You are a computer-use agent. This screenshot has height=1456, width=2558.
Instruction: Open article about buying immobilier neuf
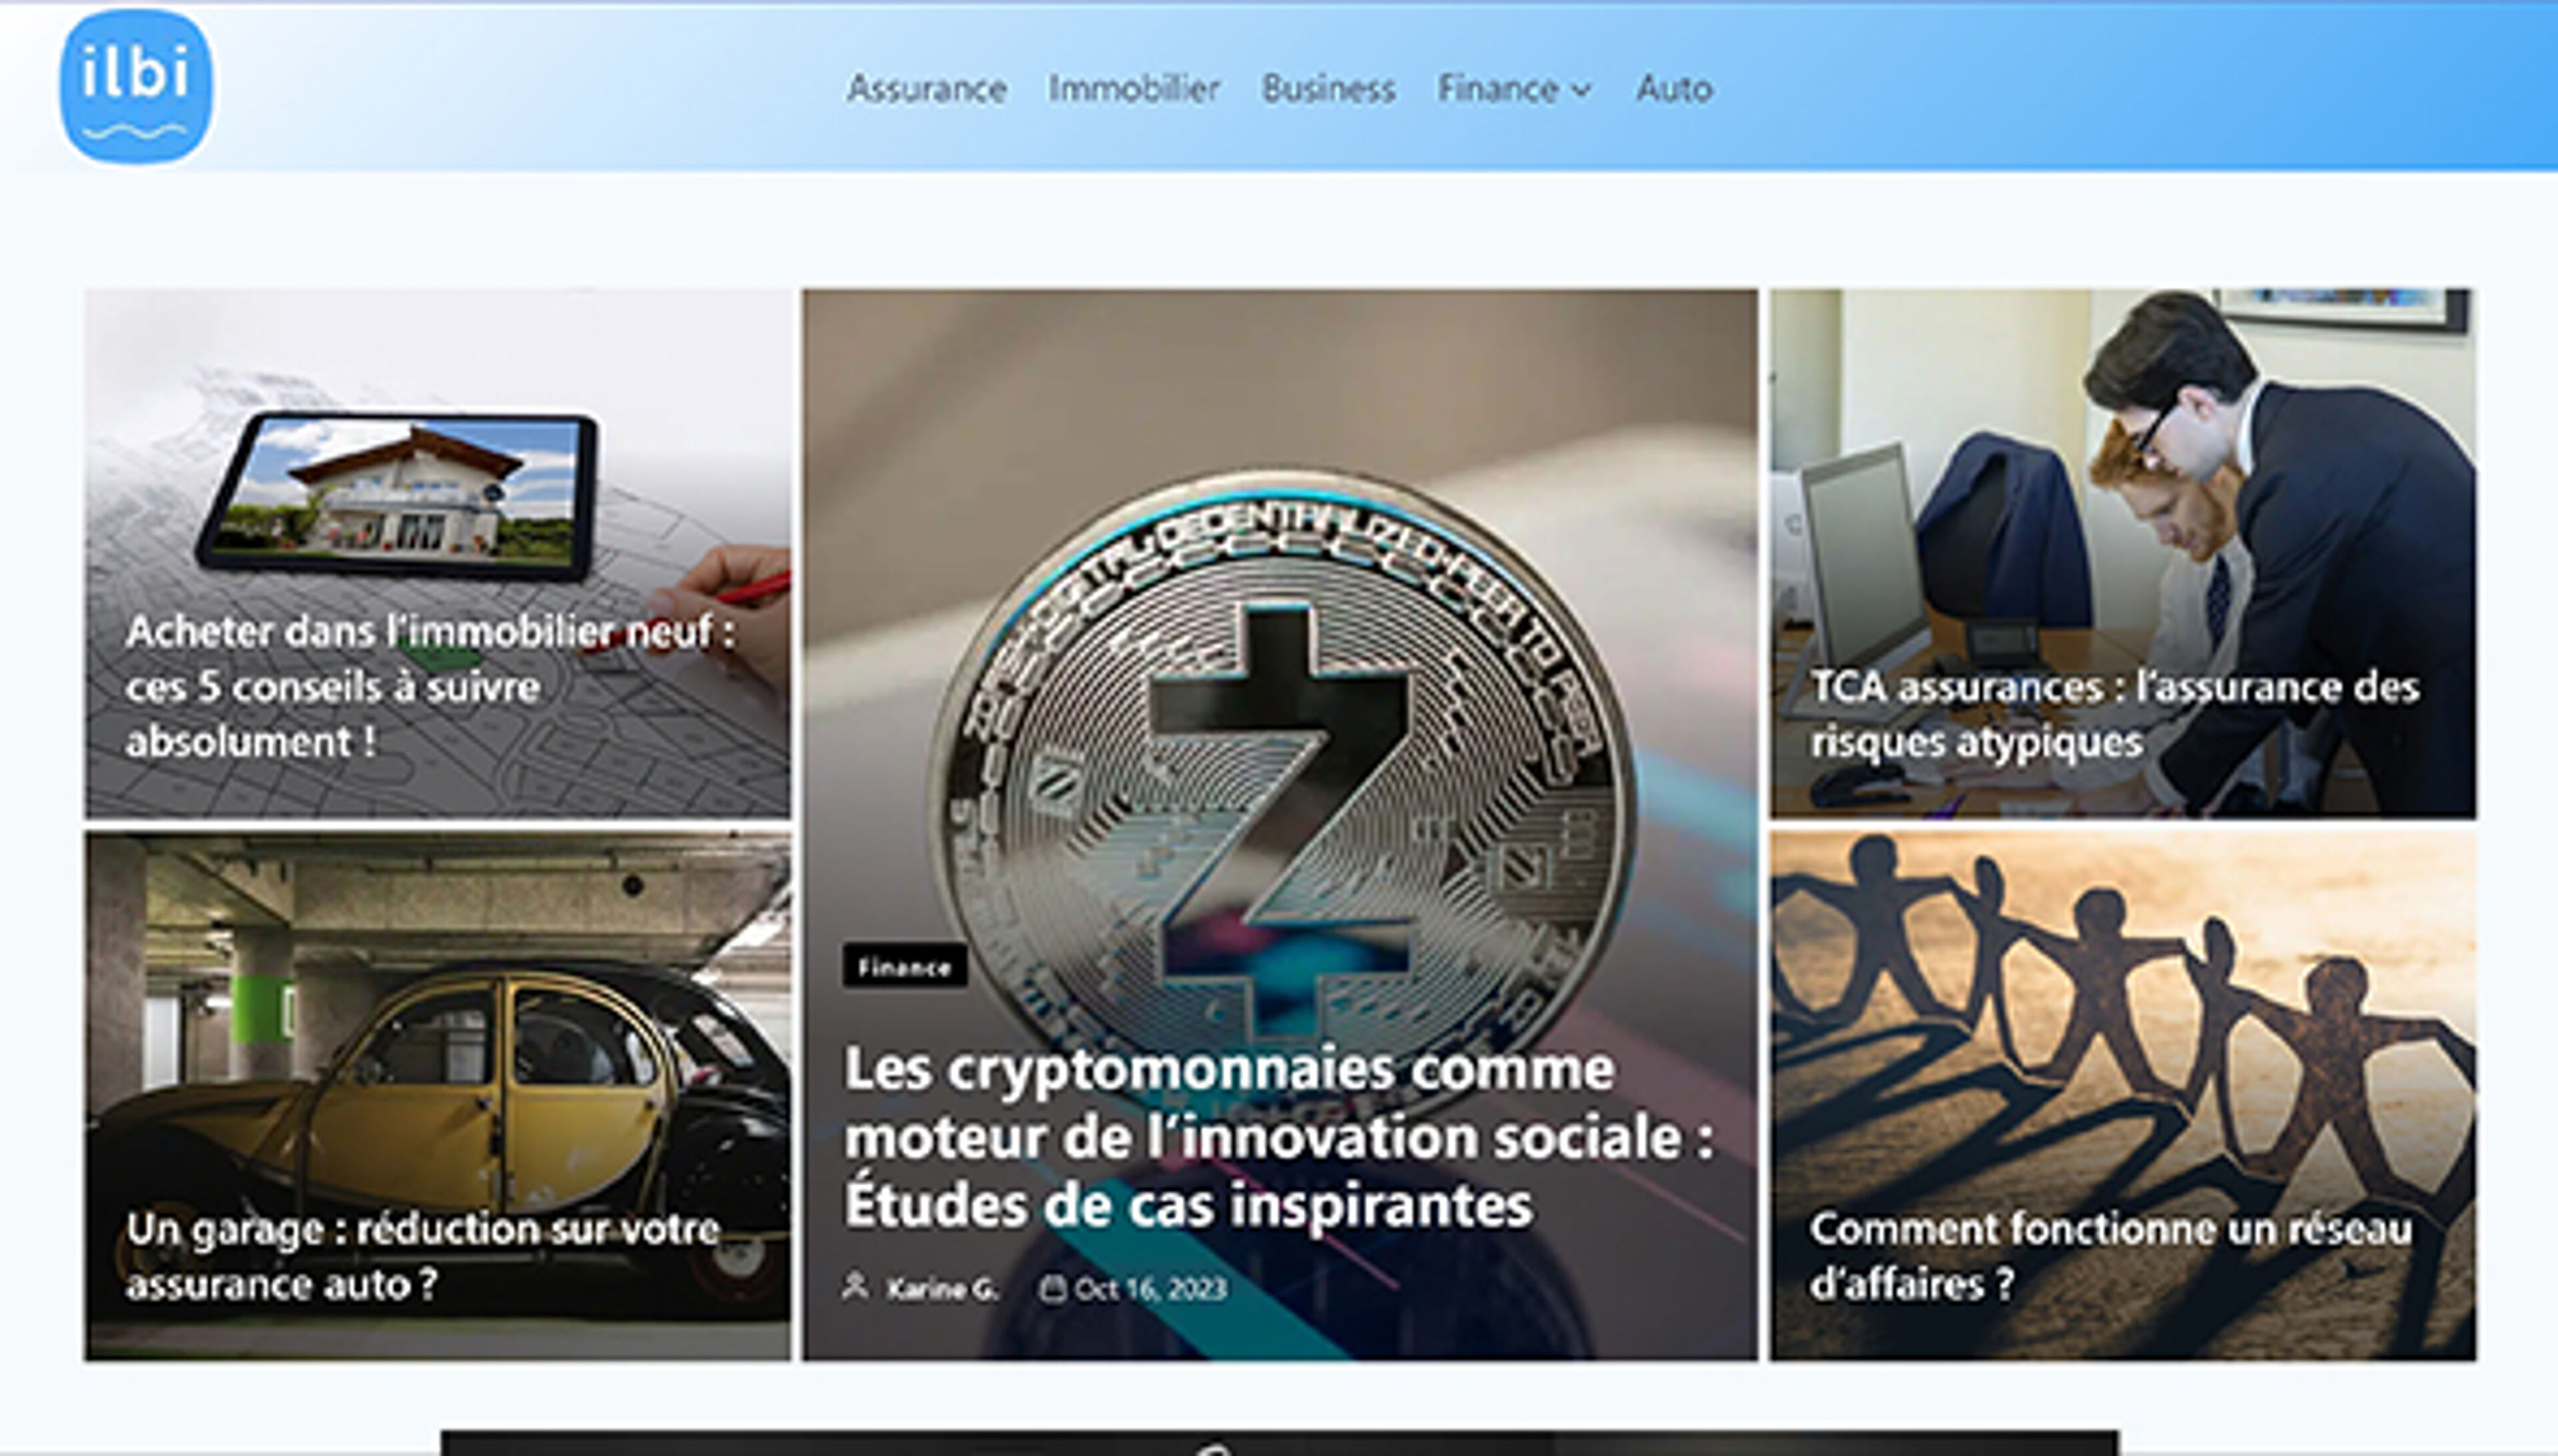(x=430, y=686)
